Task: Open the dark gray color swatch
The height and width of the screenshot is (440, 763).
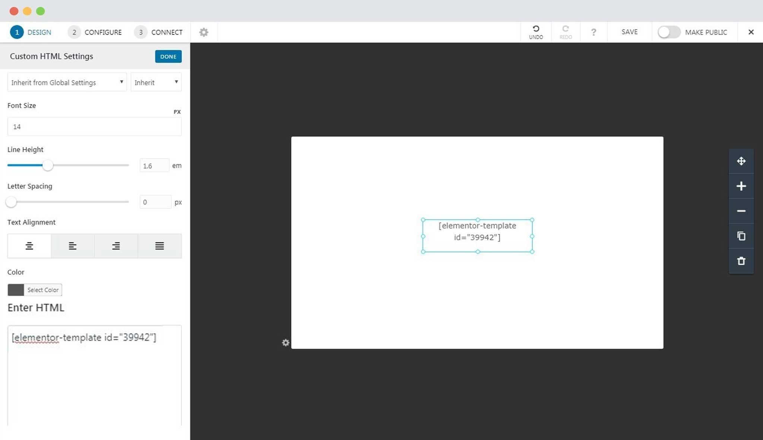Action: coord(16,290)
